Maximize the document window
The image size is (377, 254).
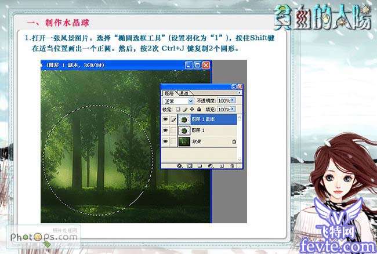tap(197, 65)
